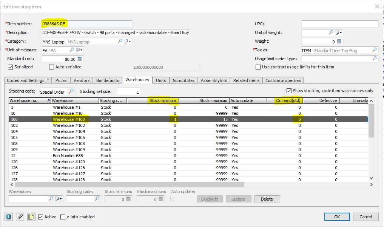Open the Vendors tab
The image size is (384, 227).
tap(82, 80)
